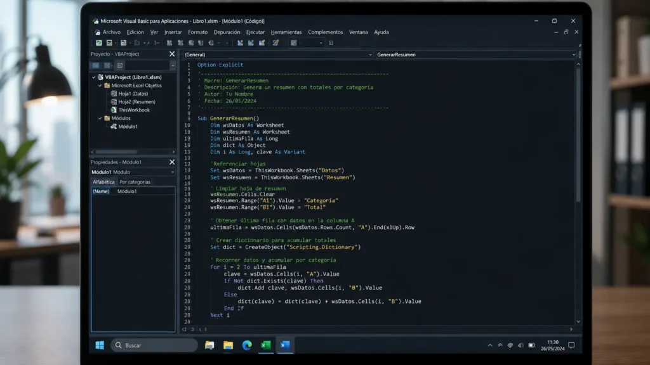Switch to procedure view button below the code
This screenshot has height=365, width=650.
tap(185, 330)
